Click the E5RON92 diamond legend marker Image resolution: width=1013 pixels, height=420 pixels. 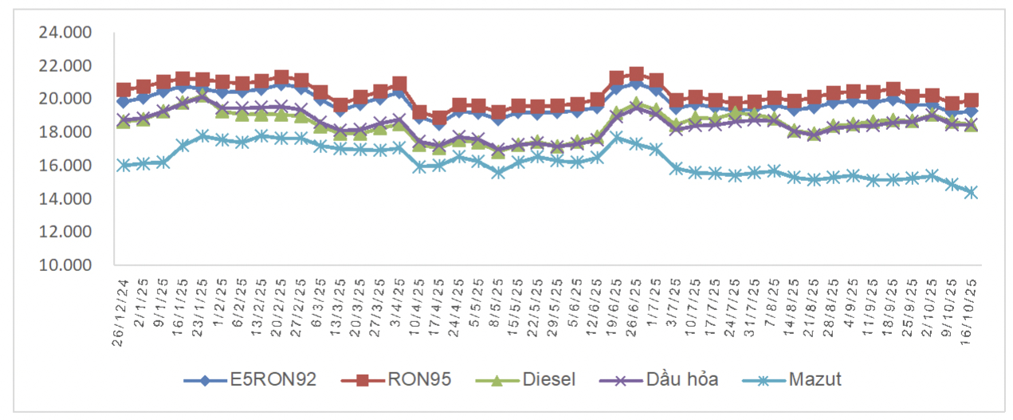click(206, 380)
